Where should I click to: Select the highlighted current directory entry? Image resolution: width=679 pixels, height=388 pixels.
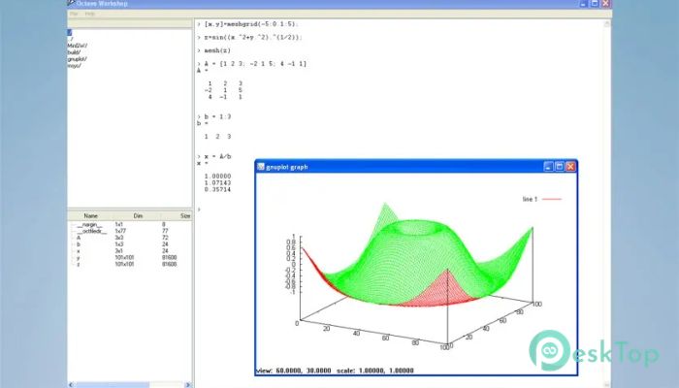coord(69,32)
